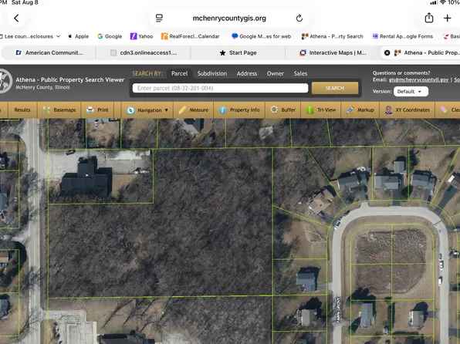Image resolution: width=460 pixels, height=344 pixels.
Task: Open the Google bookmark
Action: 110,36
